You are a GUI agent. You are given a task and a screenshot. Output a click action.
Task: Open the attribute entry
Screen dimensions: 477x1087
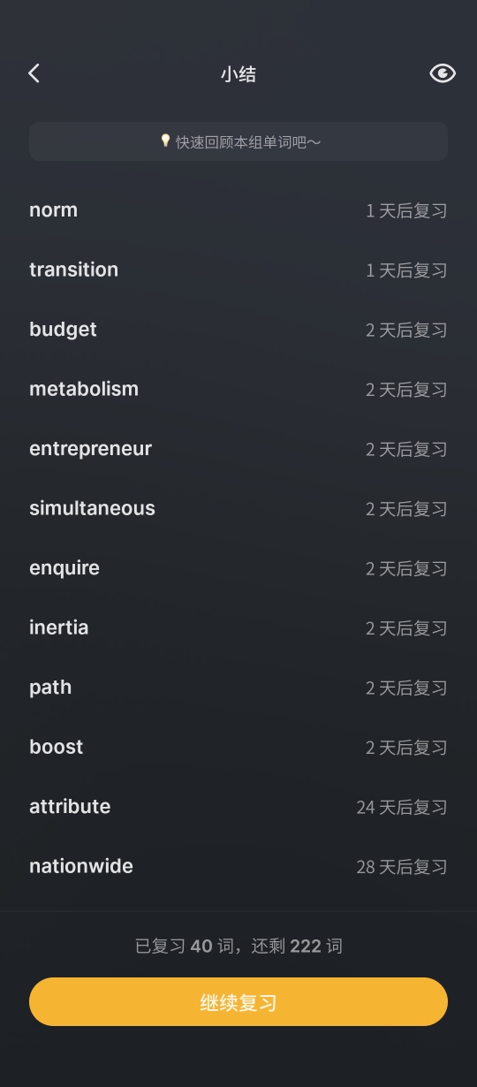coord(70,807)
